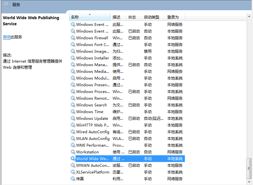Click the gear icon beside Windows Process service

tap(73, 91)
